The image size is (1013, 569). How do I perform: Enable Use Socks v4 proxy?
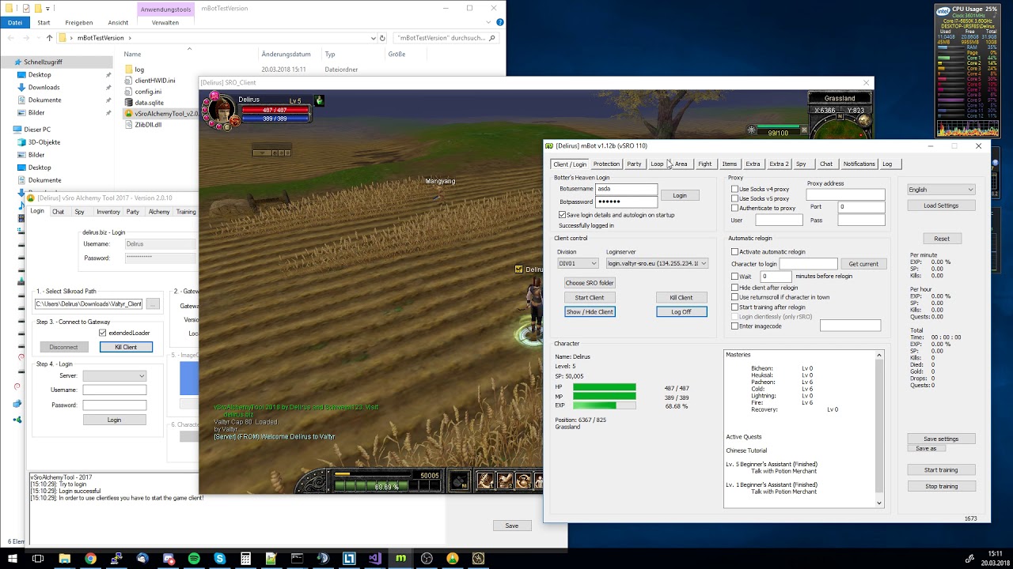(x=734, y=189)
